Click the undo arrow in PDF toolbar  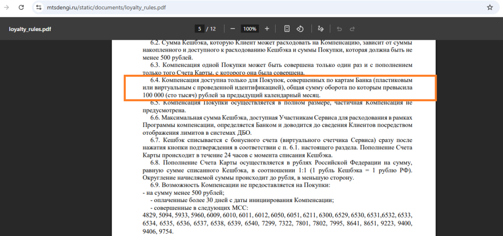(x=339, y=29)
